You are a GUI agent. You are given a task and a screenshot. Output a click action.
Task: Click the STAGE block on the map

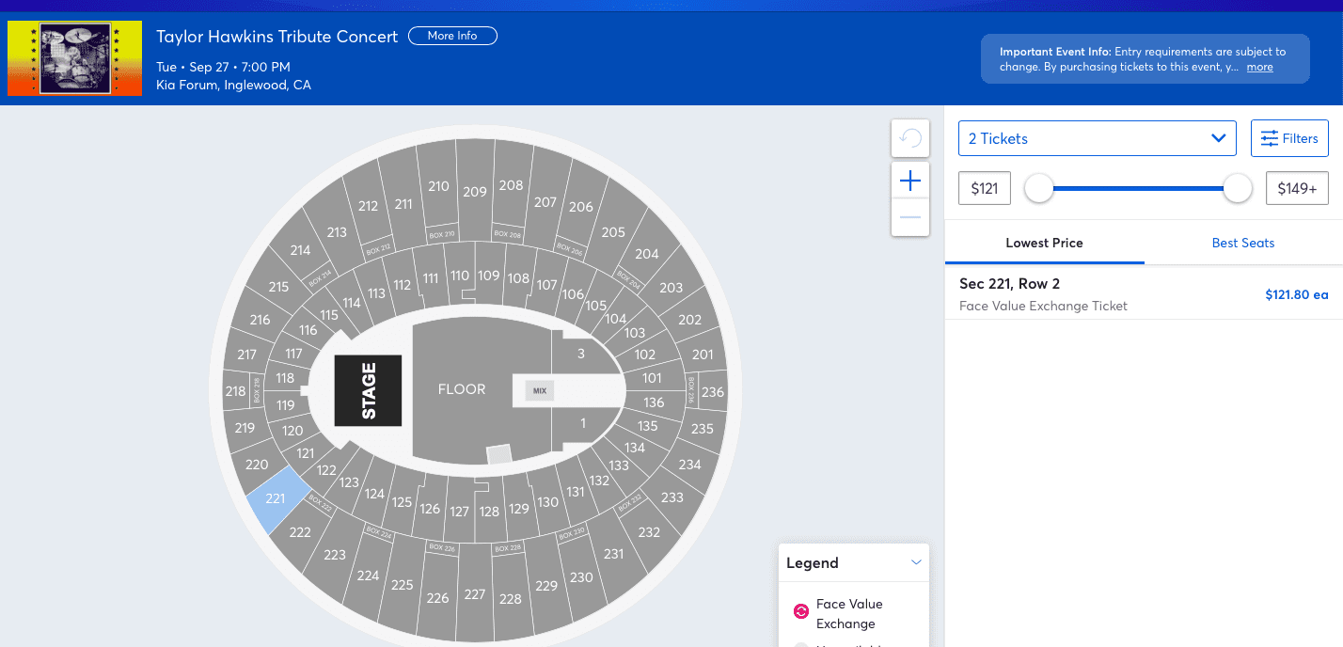tap(368, 390)
